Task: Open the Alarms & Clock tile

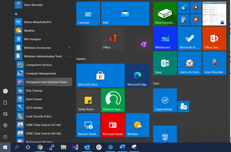Action: point(190,63)
